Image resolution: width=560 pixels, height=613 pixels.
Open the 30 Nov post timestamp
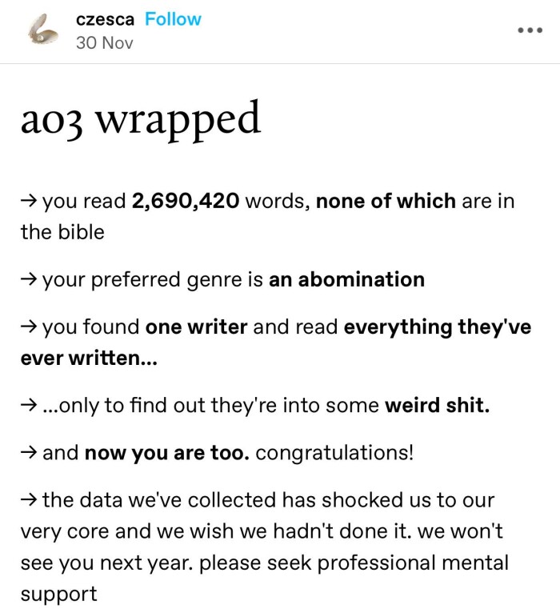(x=104, y=42)
